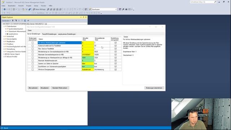This screenshot has height=130, width=231.
Task: Click the last query-type icon before the cut/copy group
Action: tap(60, 9)
